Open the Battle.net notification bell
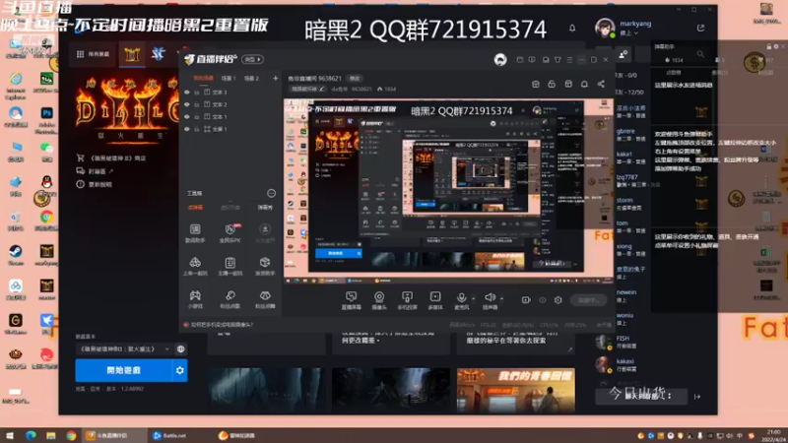The width and height of the screenshot is (788, 443). pos(572,29)
